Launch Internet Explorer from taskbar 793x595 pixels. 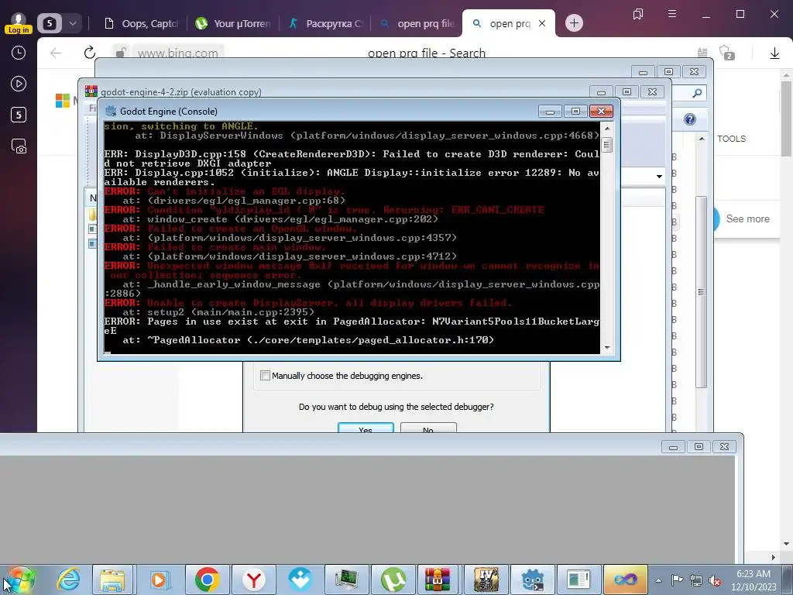(68, 580)
